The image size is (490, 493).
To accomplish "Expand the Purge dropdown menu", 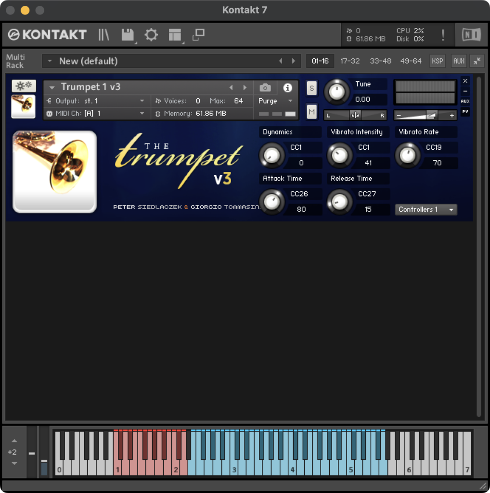I will coord(276,101).
